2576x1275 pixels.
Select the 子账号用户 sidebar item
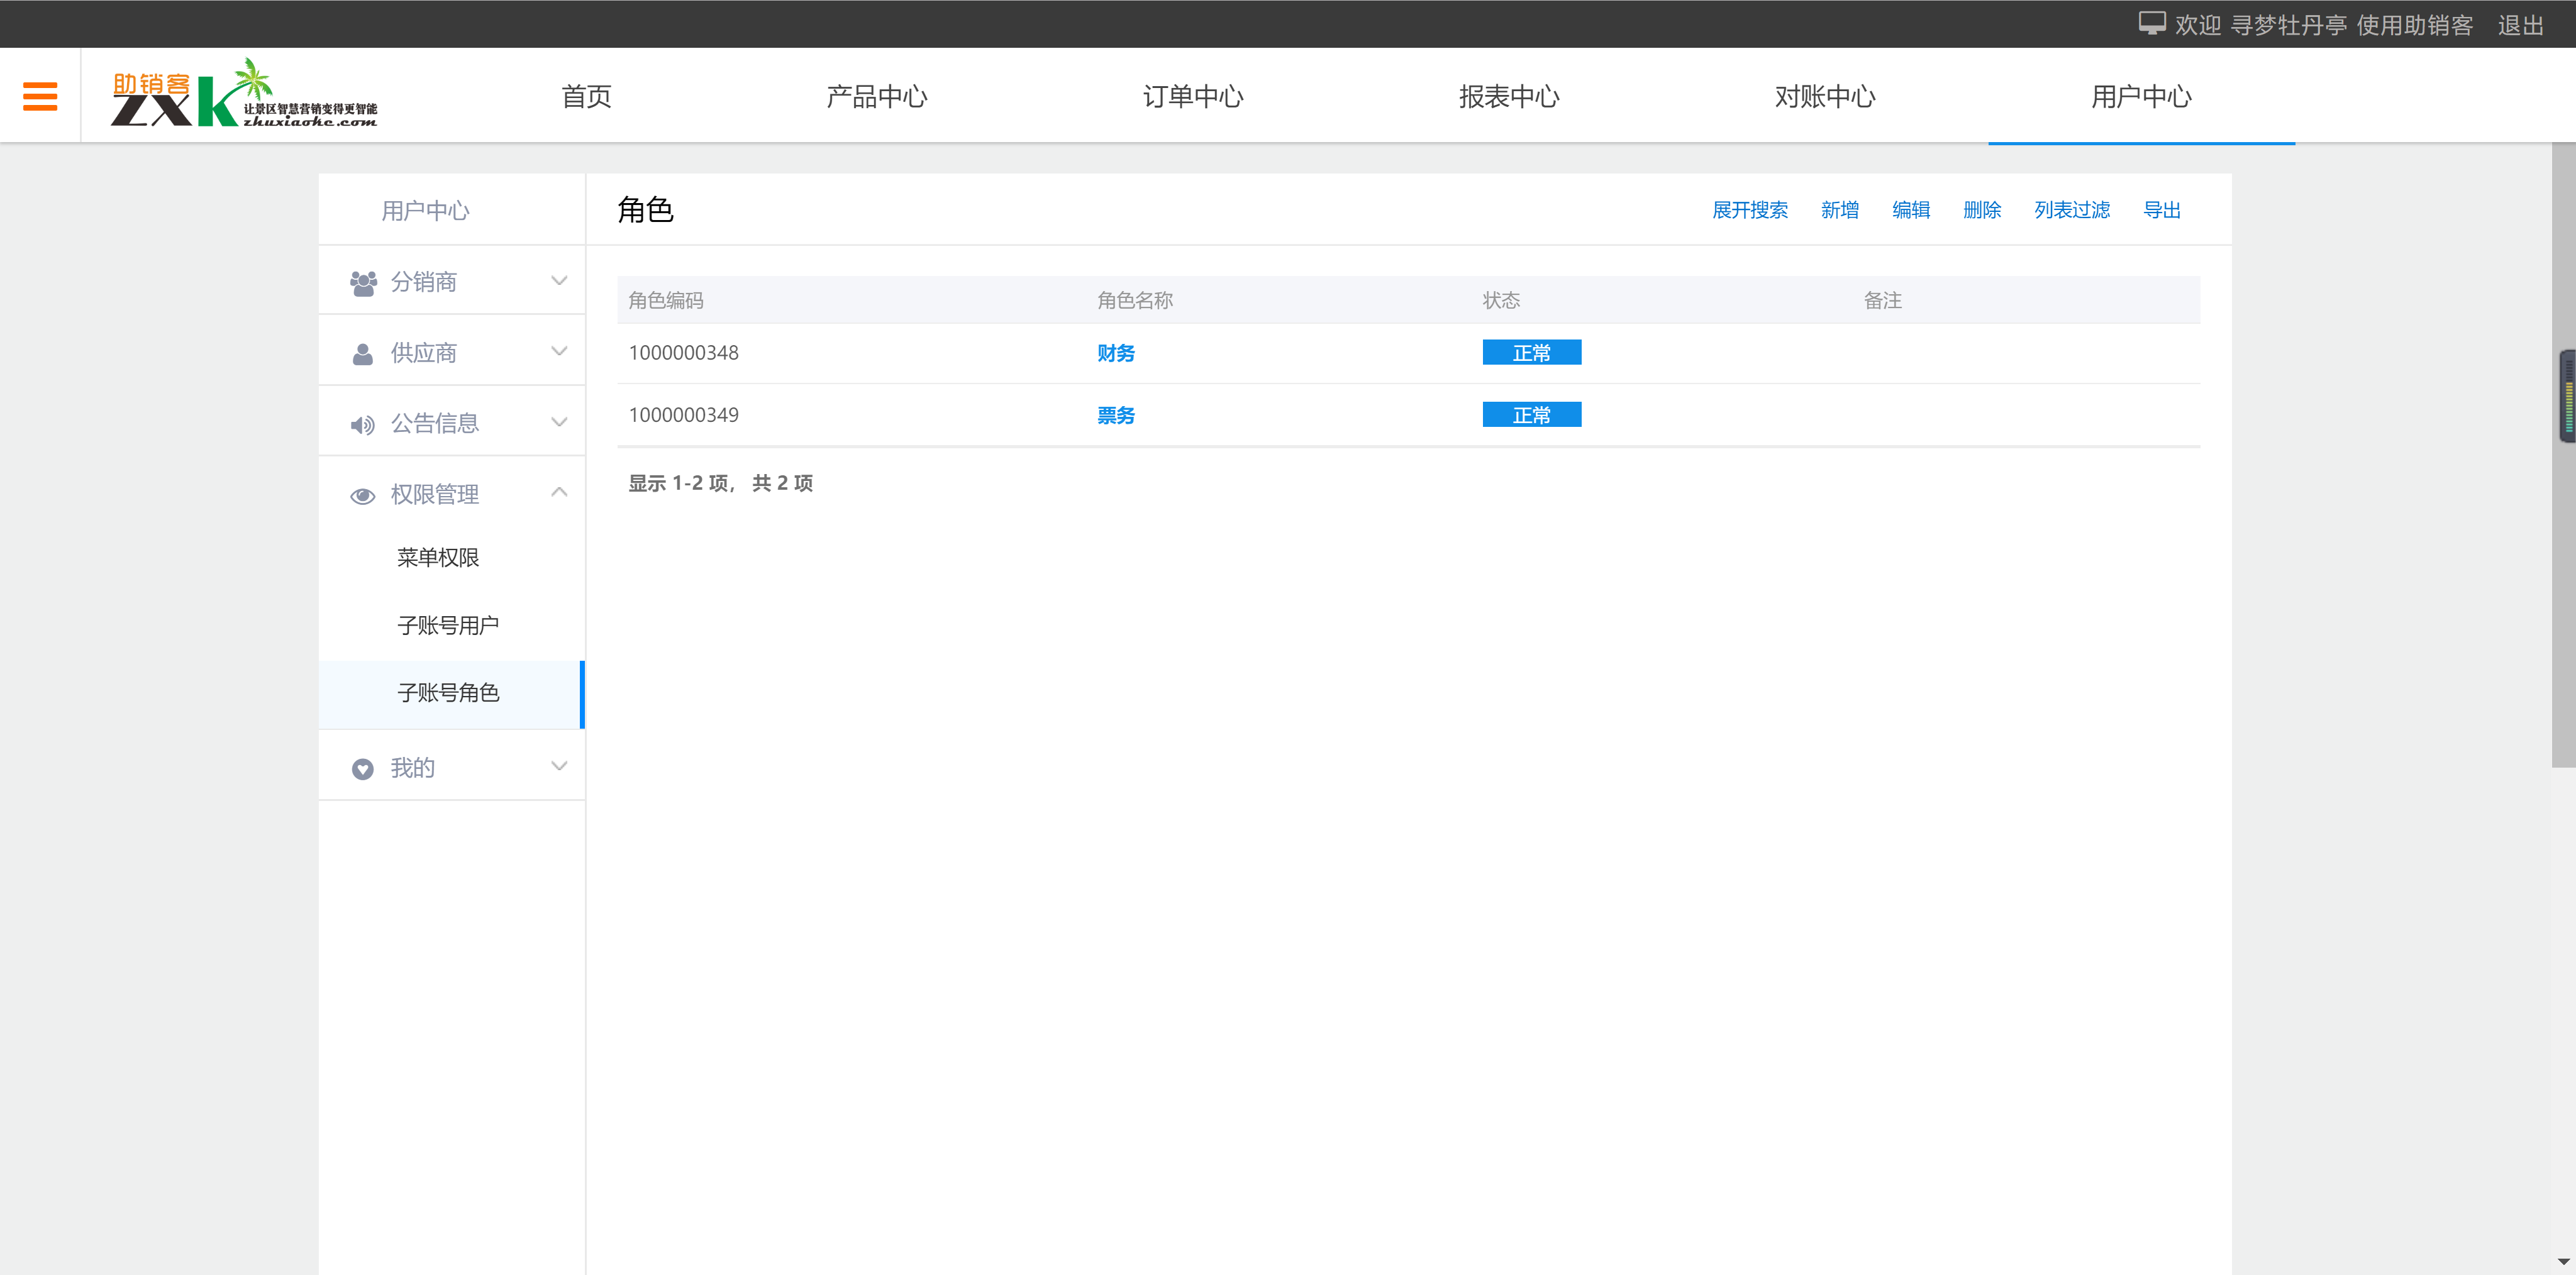[448, 626]
